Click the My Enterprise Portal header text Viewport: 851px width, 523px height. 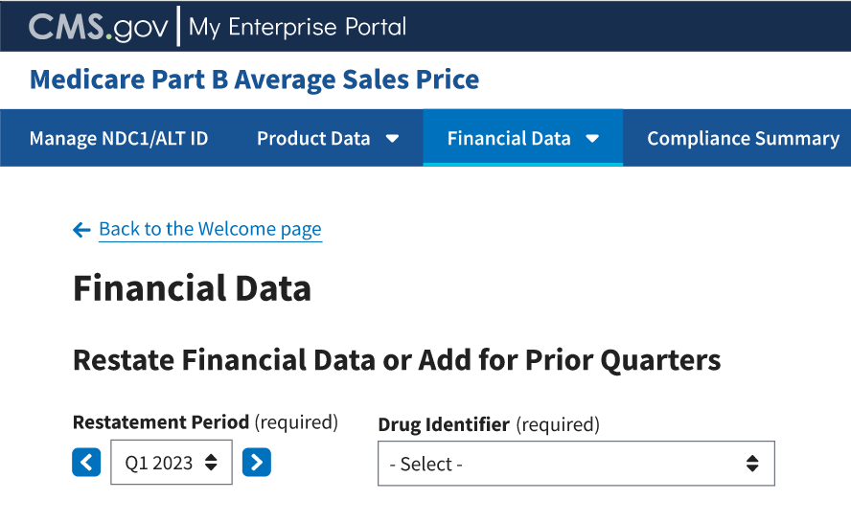tap(297, 27)
